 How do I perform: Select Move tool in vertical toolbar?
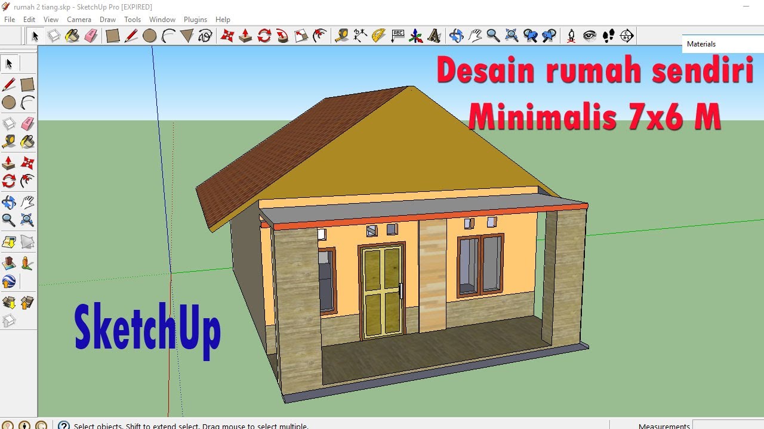coord(27,163)
